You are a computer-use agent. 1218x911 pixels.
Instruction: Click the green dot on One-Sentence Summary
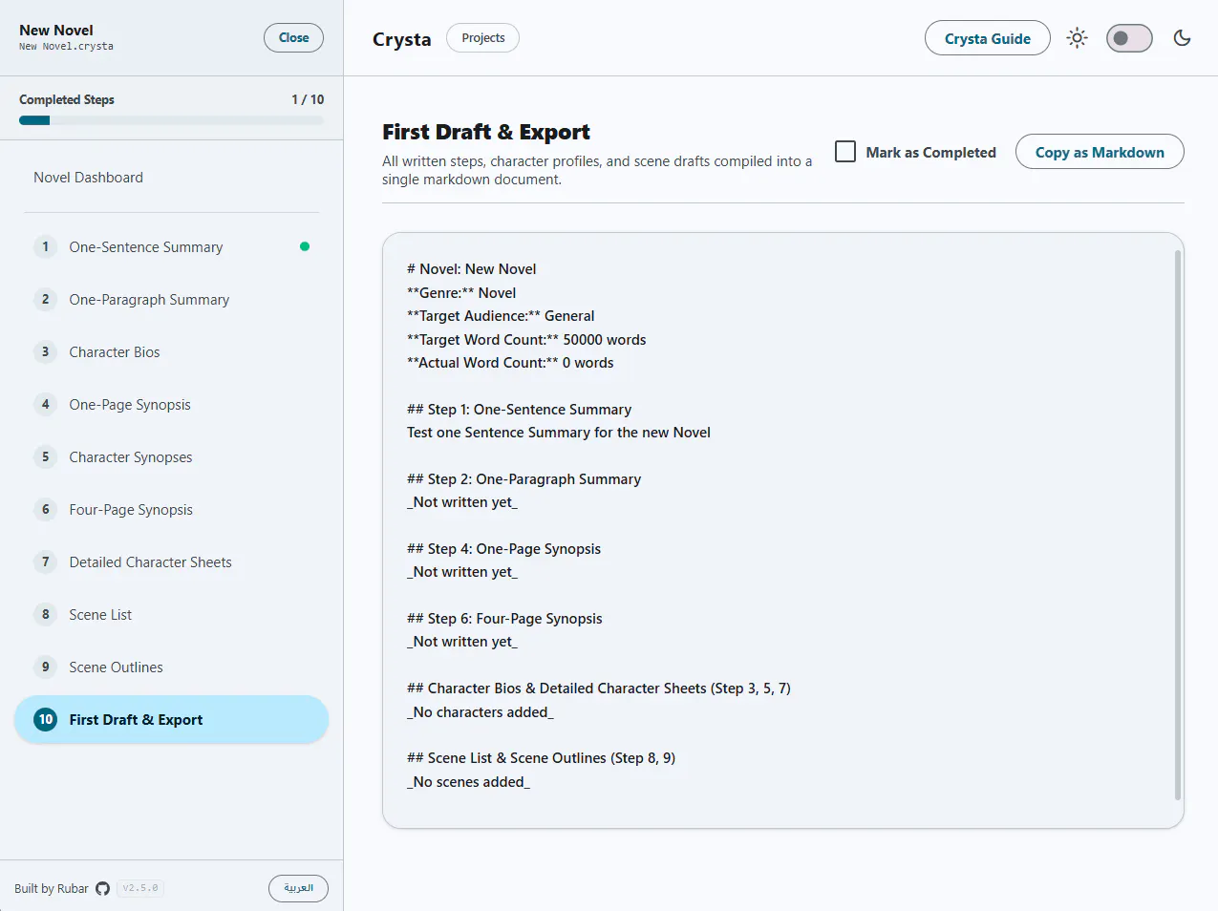pos(305,246)
